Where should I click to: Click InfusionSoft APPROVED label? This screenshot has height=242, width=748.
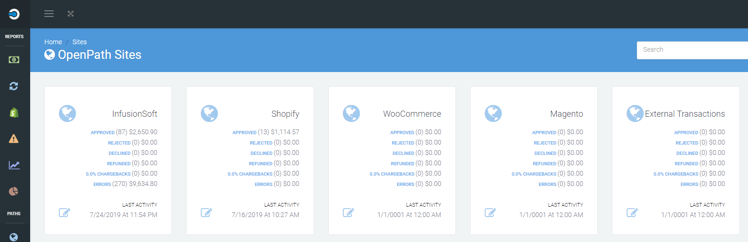pyautogui.click(x=103, y=133)
